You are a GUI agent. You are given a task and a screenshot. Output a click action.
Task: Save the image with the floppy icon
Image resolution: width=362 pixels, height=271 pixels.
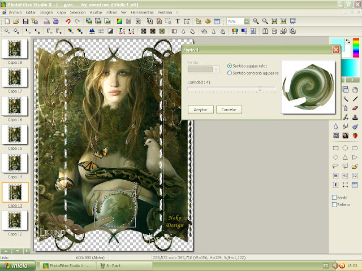(x=25, y=21)
